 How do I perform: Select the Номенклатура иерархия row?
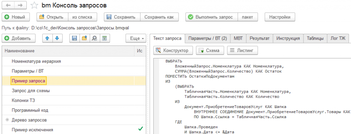coord(74,61)
